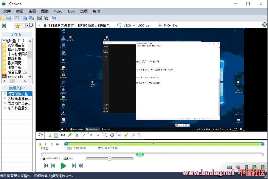Click the playback speed slider handle
Image resolution: width=268 pixels, height=179 pixels.
110,159
